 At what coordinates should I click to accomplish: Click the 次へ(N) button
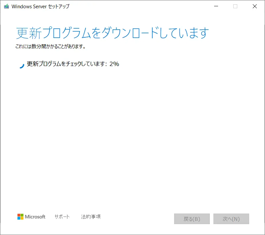tap(231, 219)
